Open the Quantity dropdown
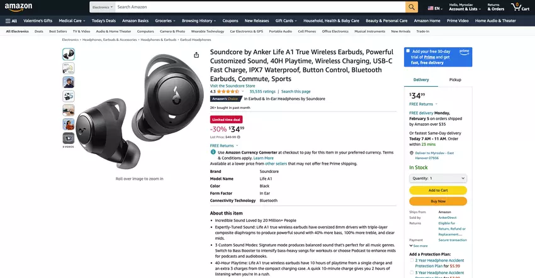 pyautogui.click(x=437, y=178)
